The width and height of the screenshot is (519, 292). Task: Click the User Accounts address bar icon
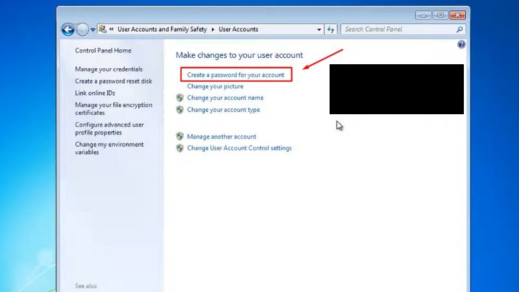(103, 29)
